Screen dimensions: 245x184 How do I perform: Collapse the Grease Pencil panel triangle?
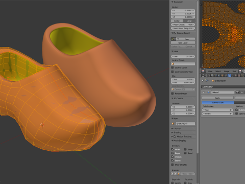(x=172, y=33)
